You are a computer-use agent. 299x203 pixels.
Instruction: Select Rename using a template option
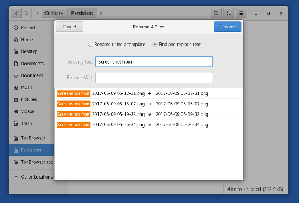pyautogui.click(x=116, y=45)
